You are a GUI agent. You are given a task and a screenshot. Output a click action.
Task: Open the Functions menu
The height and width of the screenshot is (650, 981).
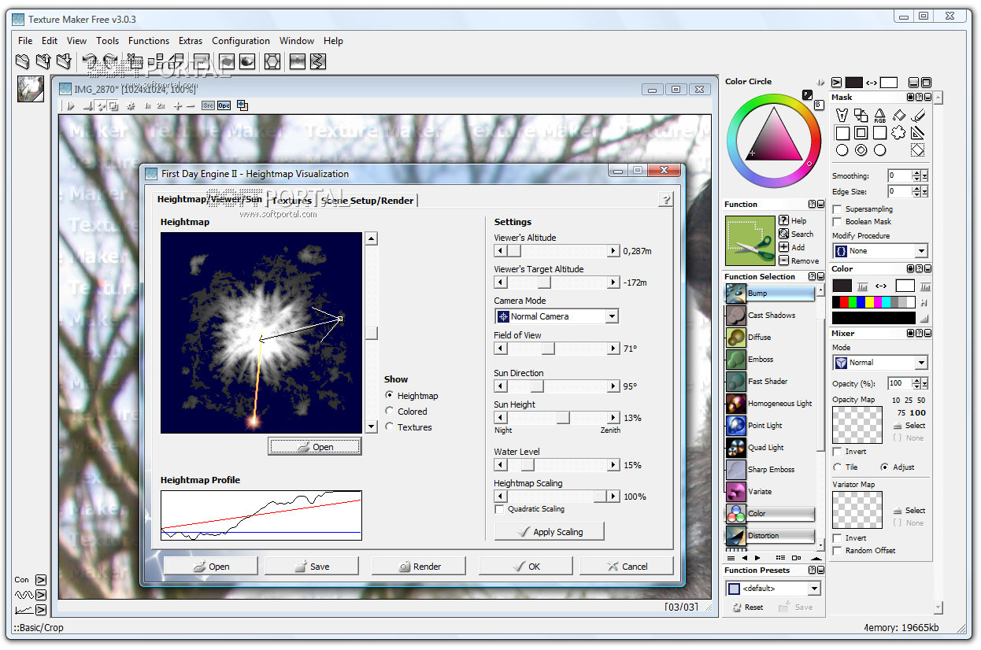point(148,41)
